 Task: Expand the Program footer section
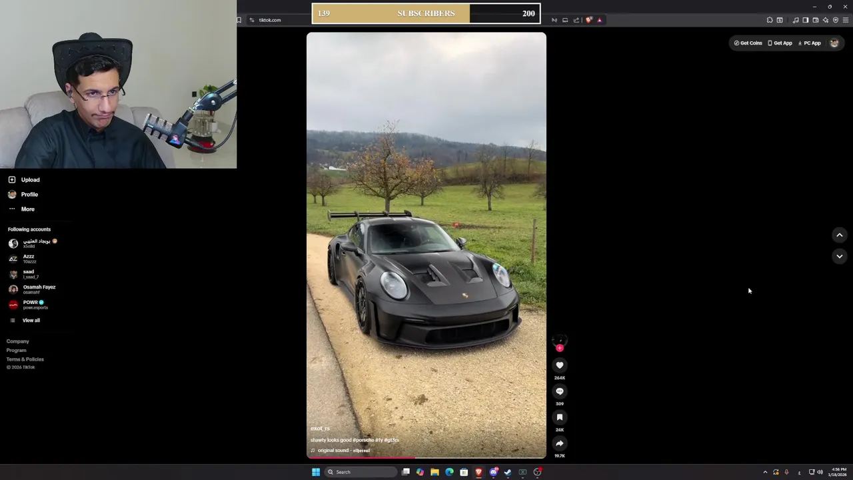pos(17,350)
